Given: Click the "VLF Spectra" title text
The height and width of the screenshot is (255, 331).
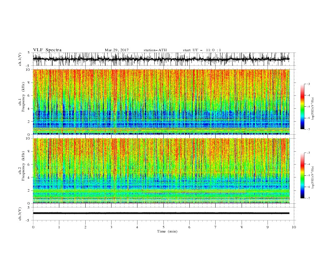Looking at the screenshot, I should click(x=47, y=50).
